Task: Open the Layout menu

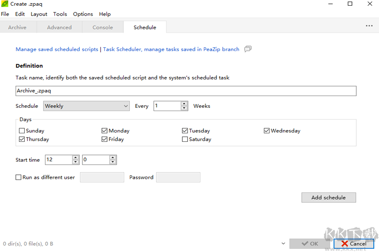Action: click(x=39, y=14)
